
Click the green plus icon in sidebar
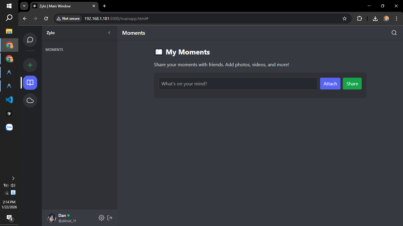pos(30,65)
